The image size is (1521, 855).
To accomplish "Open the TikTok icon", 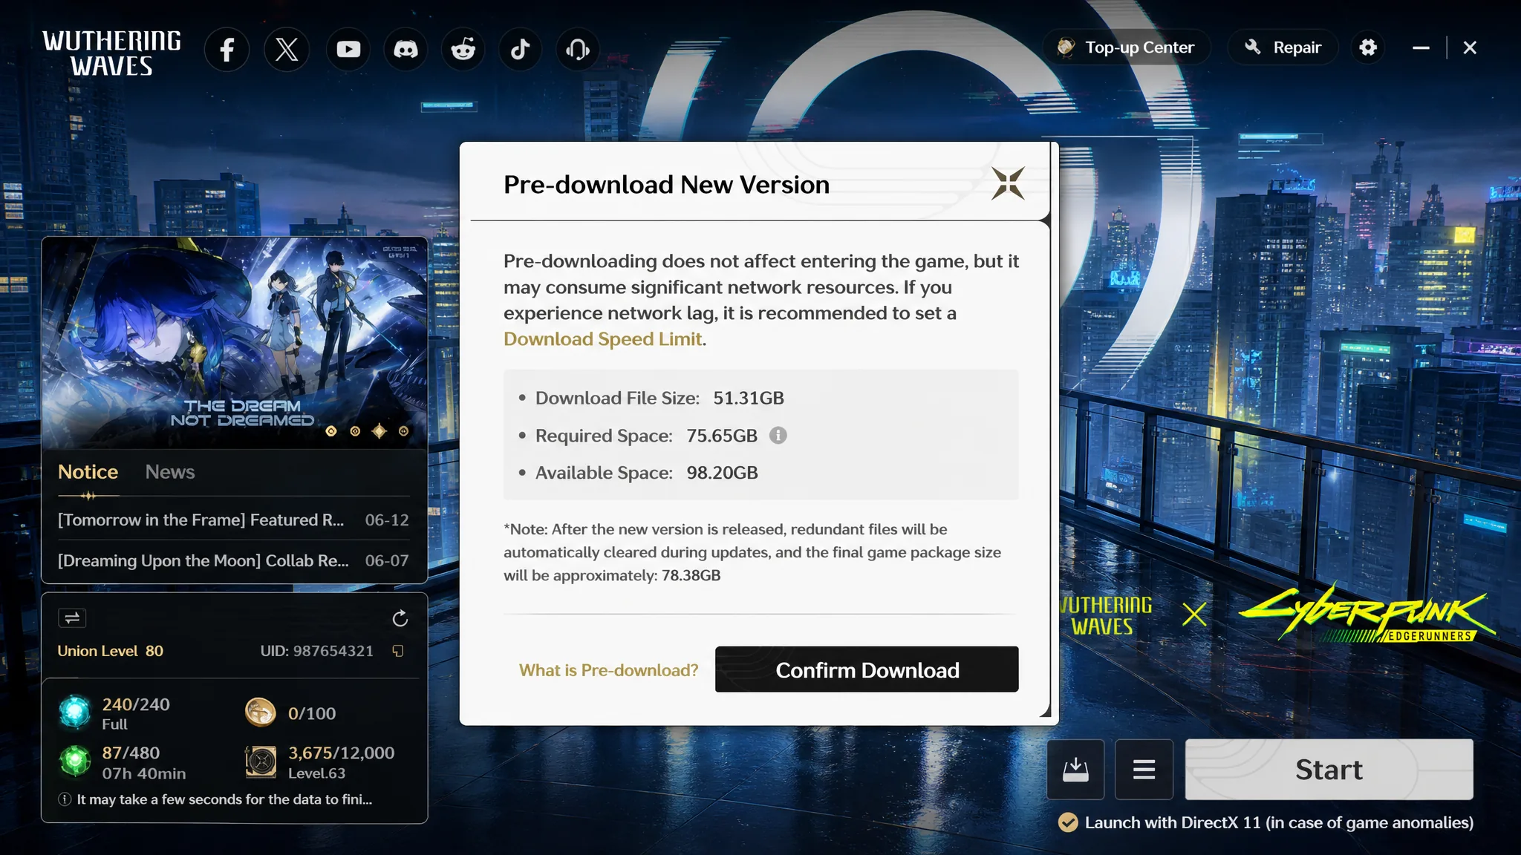I will pyautogui.click(x=520, y=50).
